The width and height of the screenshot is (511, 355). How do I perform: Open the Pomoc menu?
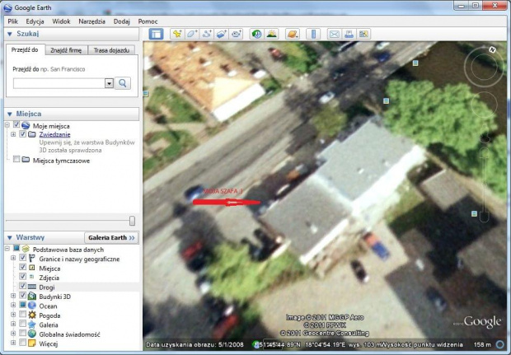(148, 21)
